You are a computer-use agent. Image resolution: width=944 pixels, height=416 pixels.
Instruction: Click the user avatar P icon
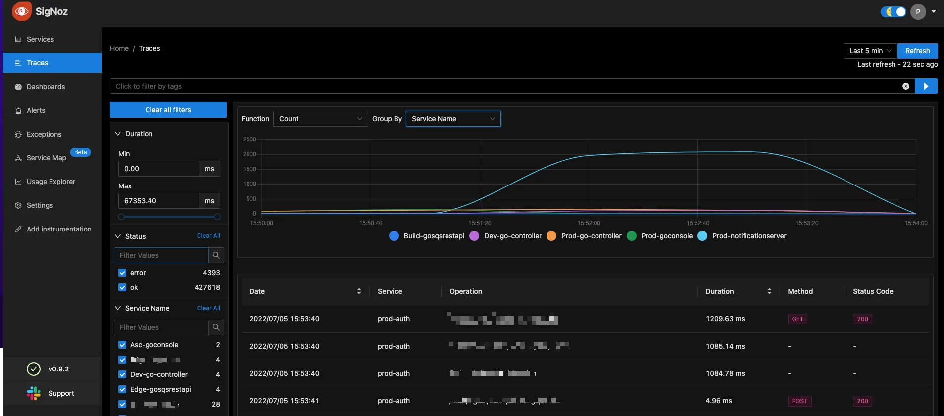pyautogui.click(x=918, y=12)
